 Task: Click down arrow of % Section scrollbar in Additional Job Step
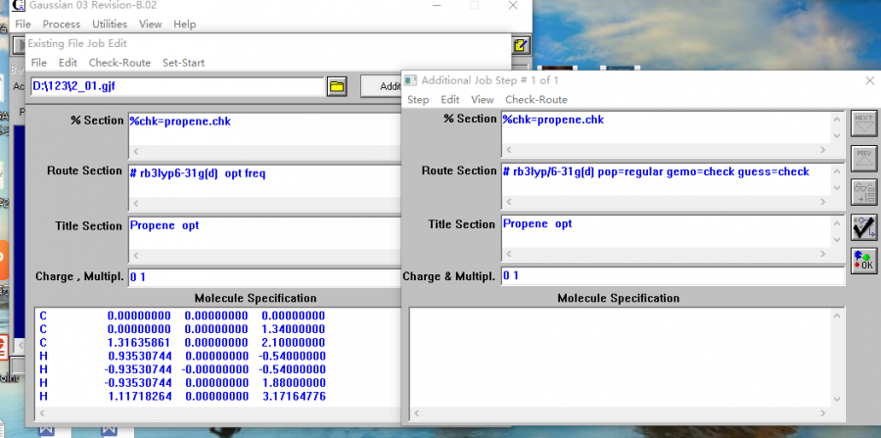(837, 136)
